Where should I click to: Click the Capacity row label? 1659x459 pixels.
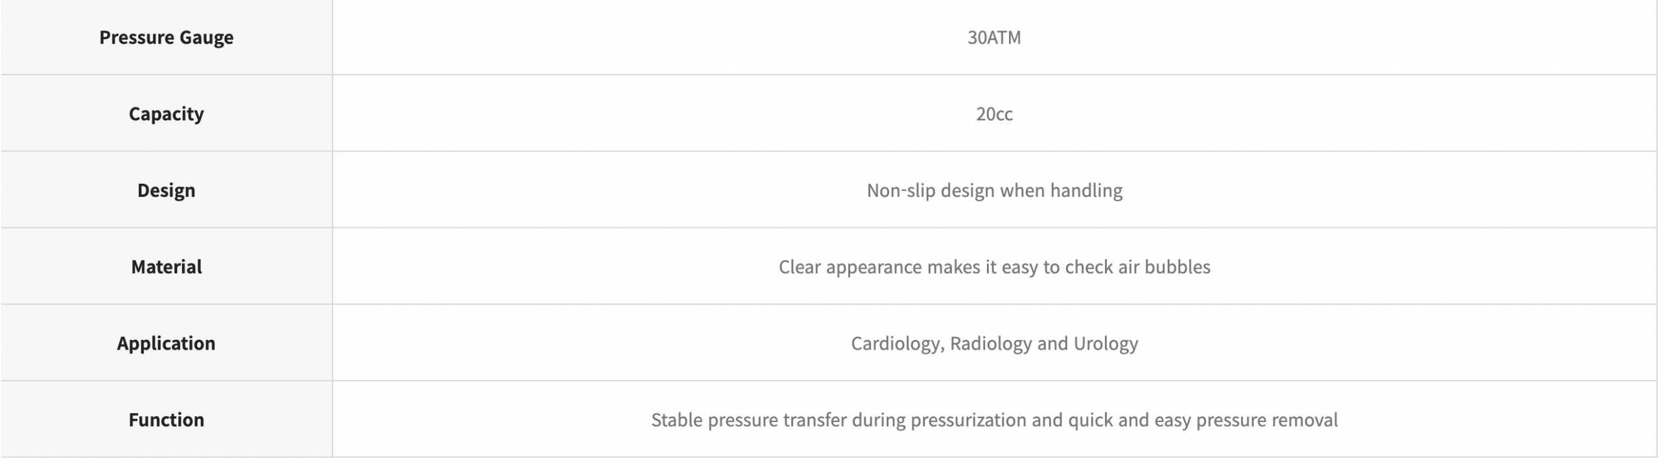click(166, 114)
